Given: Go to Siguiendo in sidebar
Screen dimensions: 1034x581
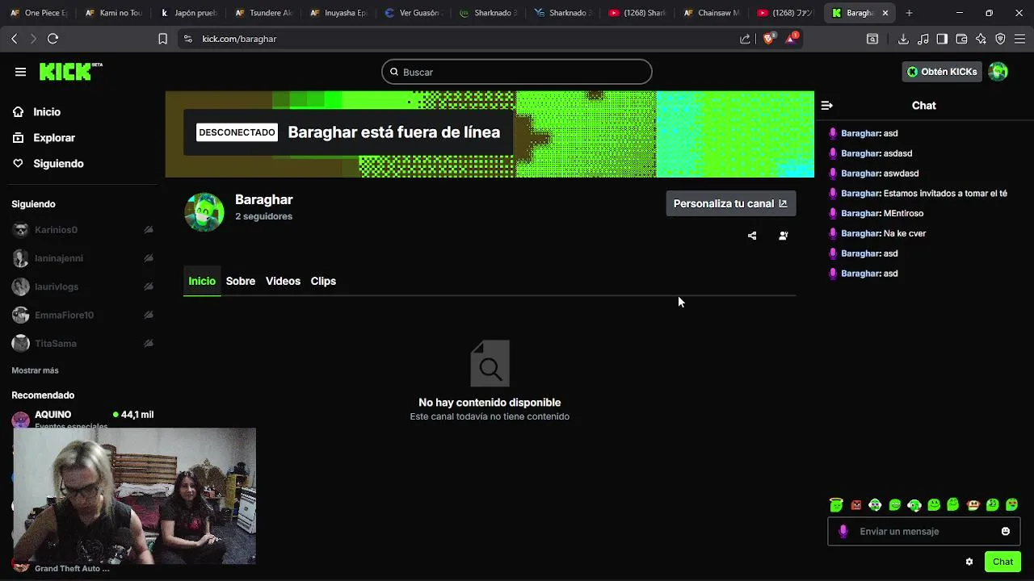Looking at the screenshot, I should [49, 164].
